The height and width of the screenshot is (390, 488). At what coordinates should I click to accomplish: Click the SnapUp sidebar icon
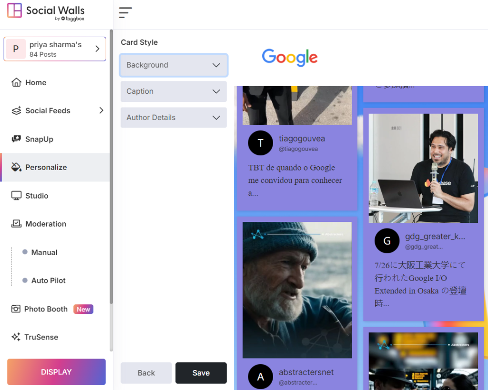tap(17, 139)
